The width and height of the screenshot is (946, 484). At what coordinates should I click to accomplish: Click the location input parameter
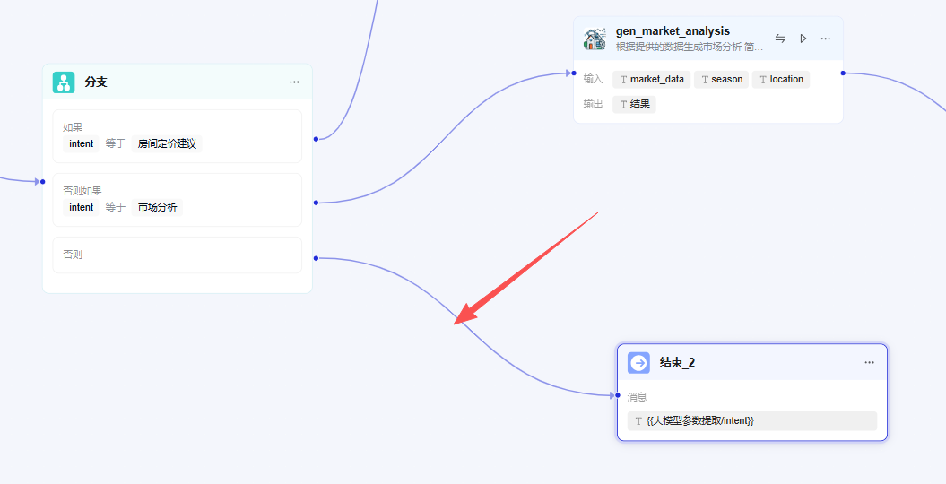[781, 80]
